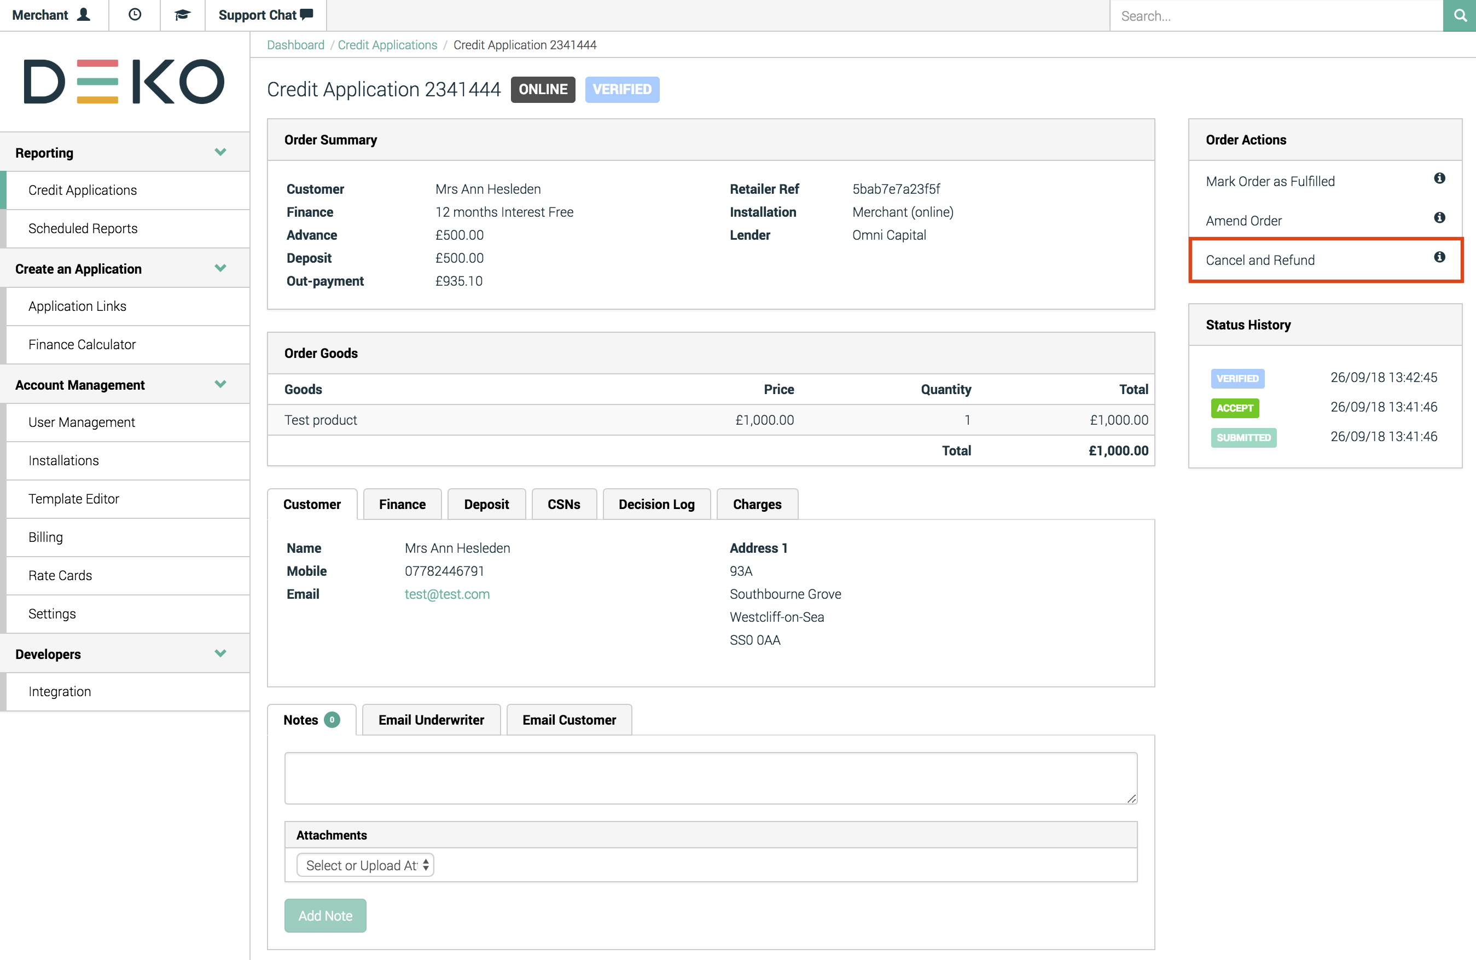Click the clock history icon in top bar
This screenshot has height=960, width=1476.
(135, 15)
